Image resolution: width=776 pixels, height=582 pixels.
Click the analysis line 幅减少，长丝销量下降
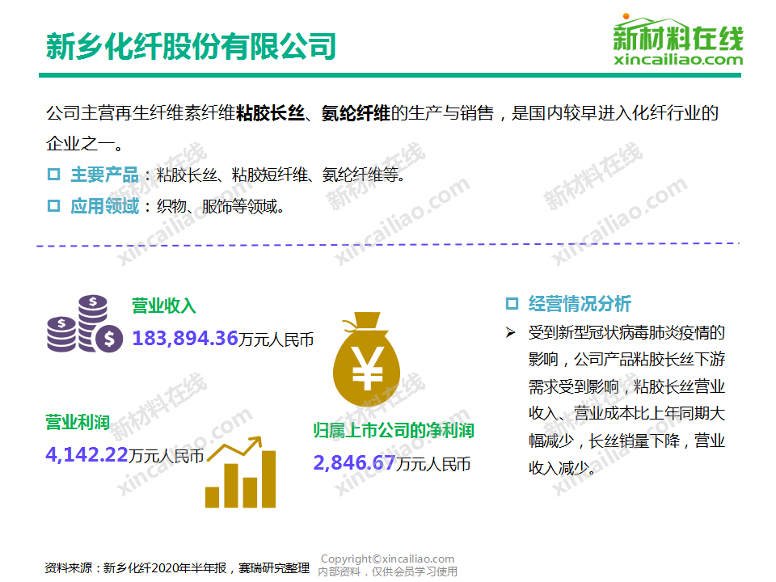pos(604,440)
